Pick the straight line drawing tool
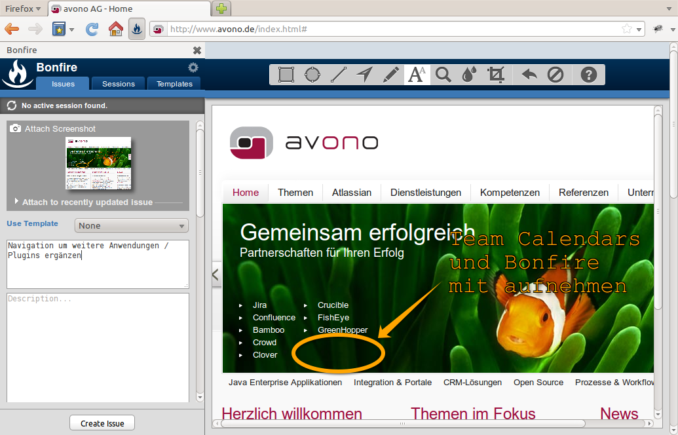The height and width of the screenshot is (435, 678). [339, 75]
